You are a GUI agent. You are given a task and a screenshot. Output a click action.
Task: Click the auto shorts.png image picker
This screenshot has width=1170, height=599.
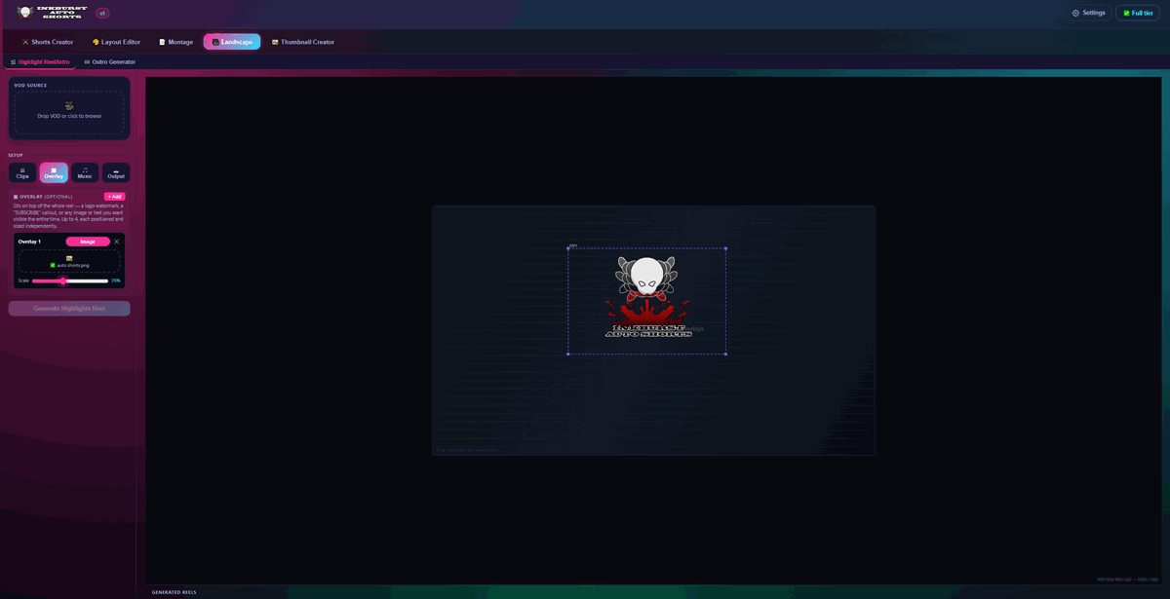click(69, 261)
